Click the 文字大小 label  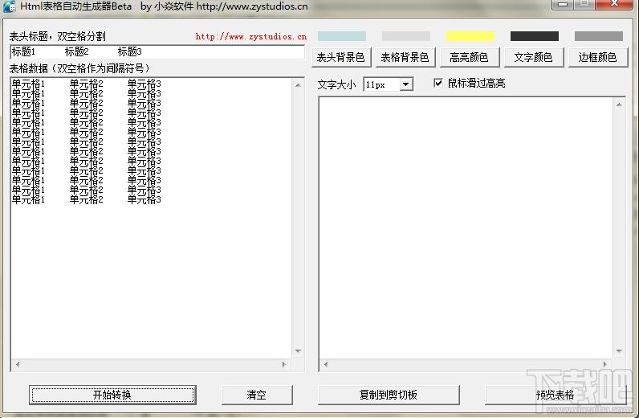337,84
